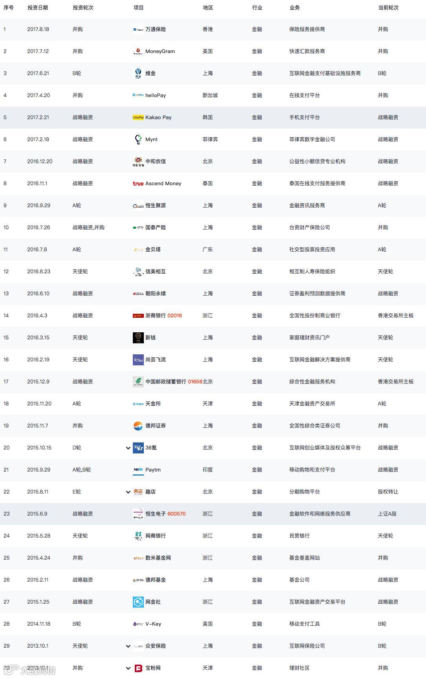Click the 维金 logo icon
Image resolution: width=426 pixels, height=678 pixels.
(x=138, y=74)
